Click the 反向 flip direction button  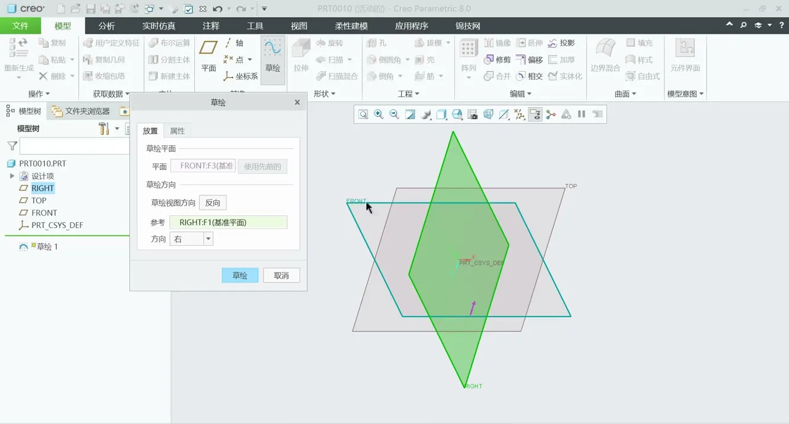point(213,203)
